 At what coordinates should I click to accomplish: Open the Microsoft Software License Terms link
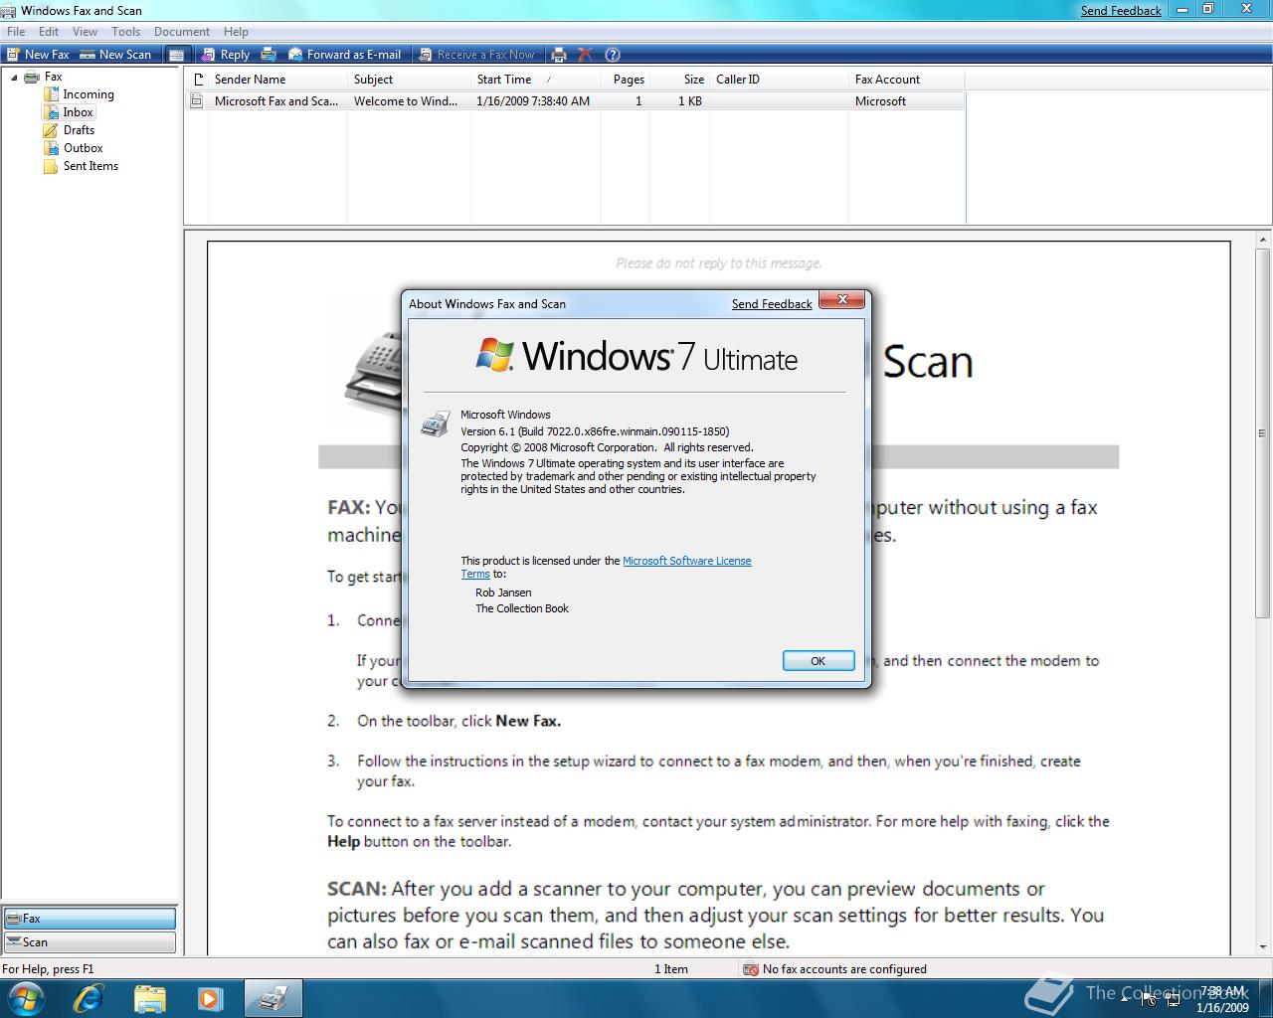coord(686,561)
